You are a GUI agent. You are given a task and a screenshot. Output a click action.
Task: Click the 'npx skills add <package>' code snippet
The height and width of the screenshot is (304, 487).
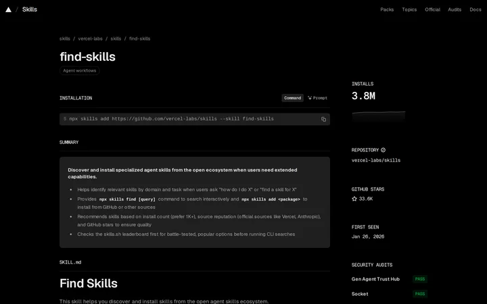271,199
